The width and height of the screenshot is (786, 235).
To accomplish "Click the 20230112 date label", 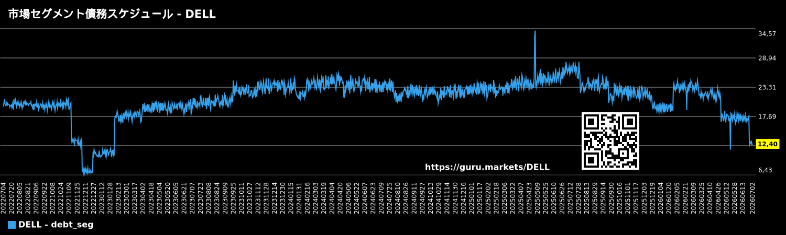I will [x=102, y=197].
